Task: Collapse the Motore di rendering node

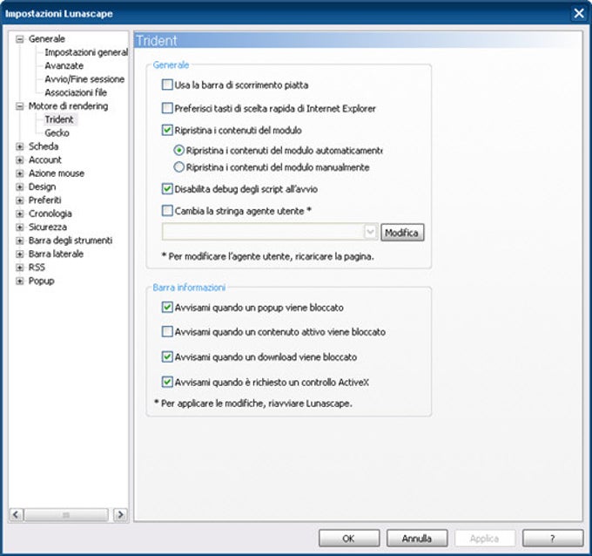Action: pos(20,106)
